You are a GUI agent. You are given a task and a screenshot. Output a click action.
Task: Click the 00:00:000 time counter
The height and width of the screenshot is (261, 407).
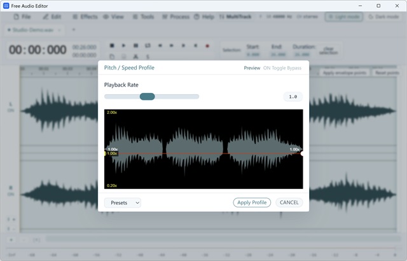coord(38,50)
